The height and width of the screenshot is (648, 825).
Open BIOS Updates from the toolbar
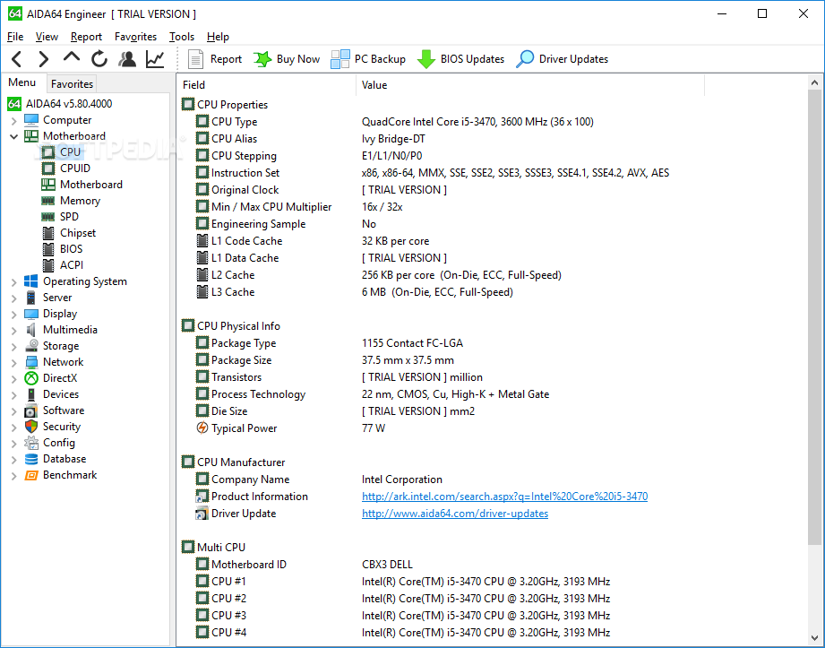point(460,59)
